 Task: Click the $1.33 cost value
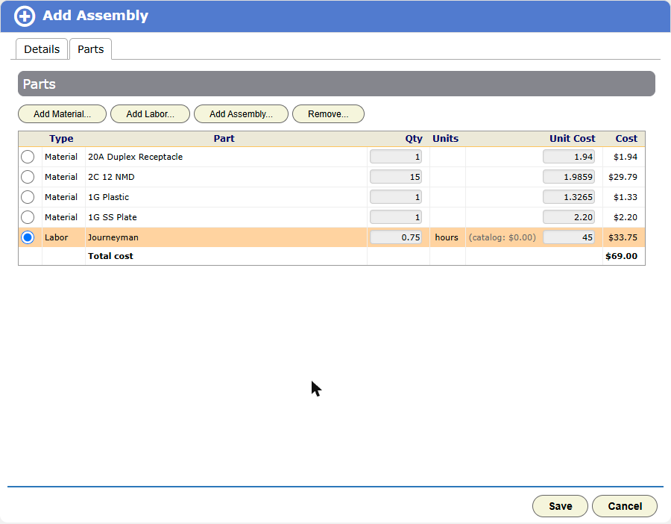pyautogui.click(x=626, y=197)
